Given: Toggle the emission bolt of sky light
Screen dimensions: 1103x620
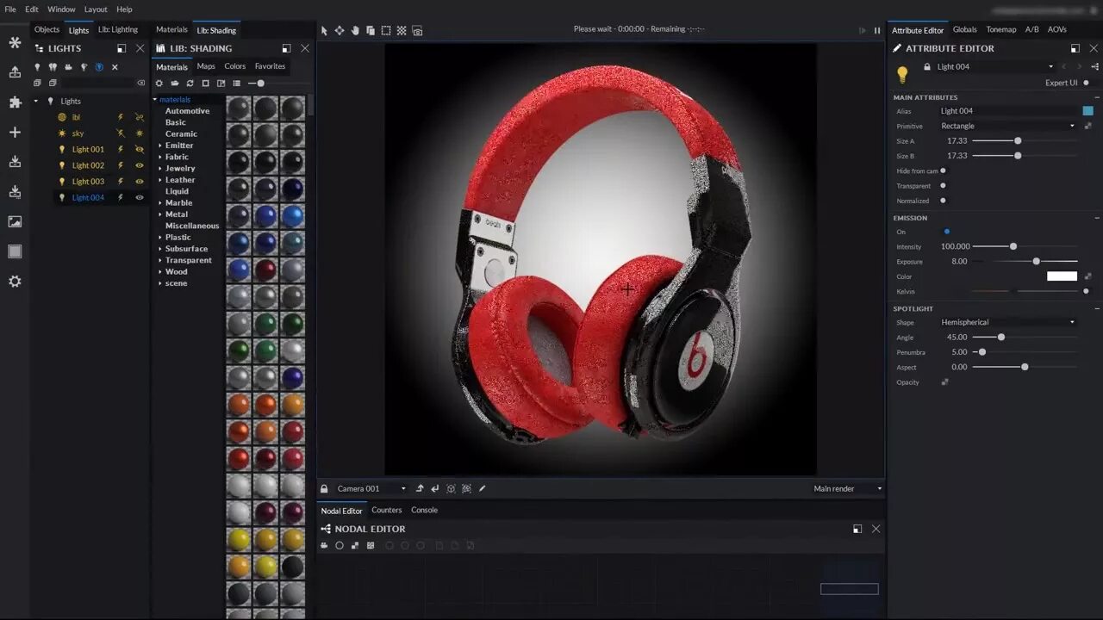Looking at the screenshot, I should (x=121, y=133).
